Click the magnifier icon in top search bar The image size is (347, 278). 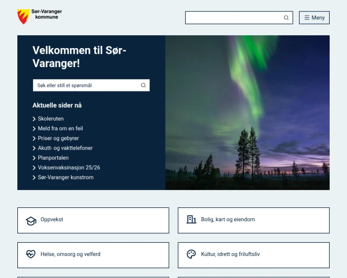coord(286,18)
